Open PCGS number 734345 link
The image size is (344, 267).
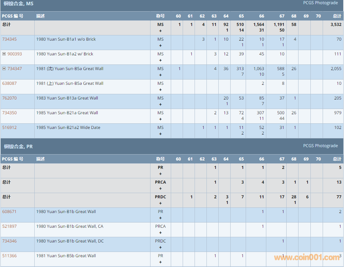[9, 39]
